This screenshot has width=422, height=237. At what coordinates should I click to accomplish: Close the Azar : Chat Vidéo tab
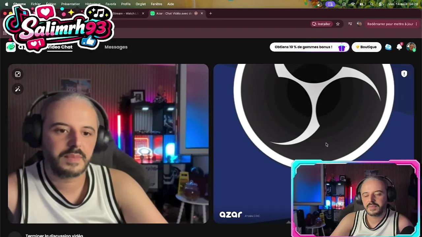(202, 13)
